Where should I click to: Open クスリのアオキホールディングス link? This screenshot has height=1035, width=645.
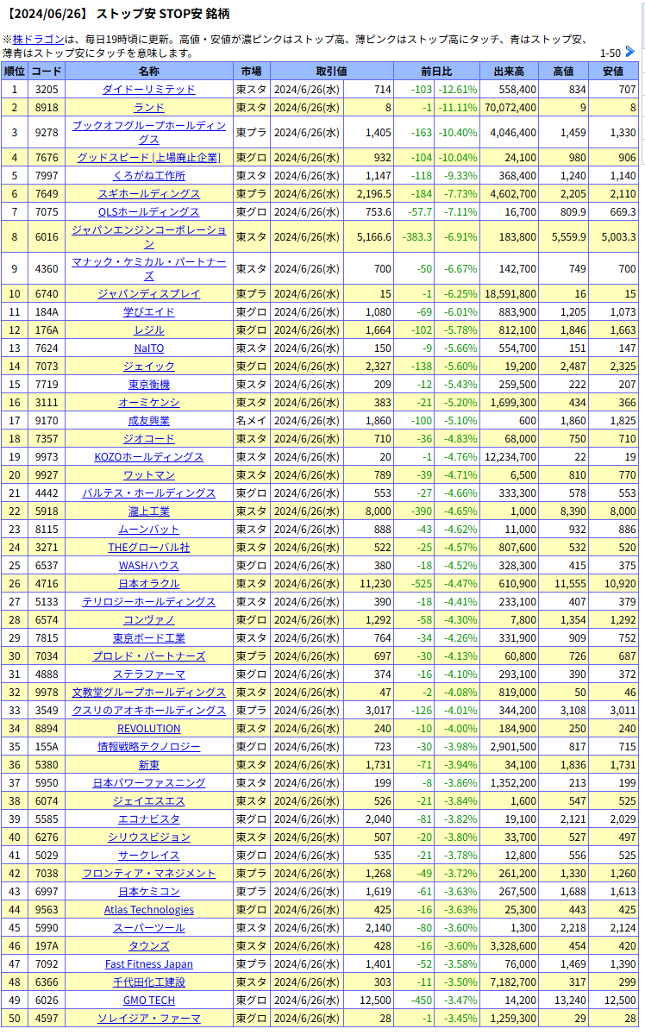click(148, 710)
